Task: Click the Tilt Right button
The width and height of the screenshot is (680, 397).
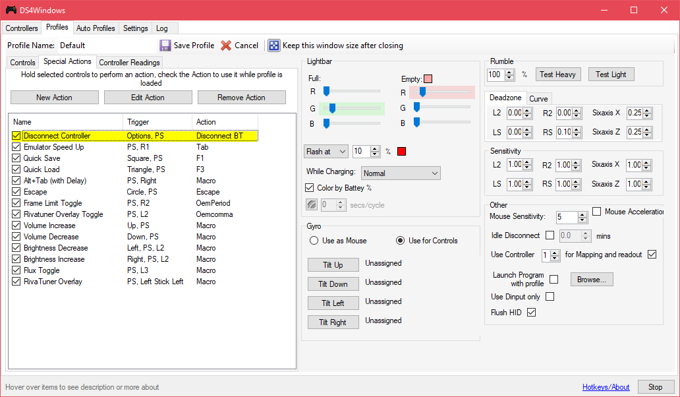Action: pyautogui.click(x=333, y=322)
